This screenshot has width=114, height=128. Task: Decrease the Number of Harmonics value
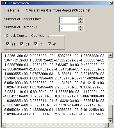(x=81, y=29)
